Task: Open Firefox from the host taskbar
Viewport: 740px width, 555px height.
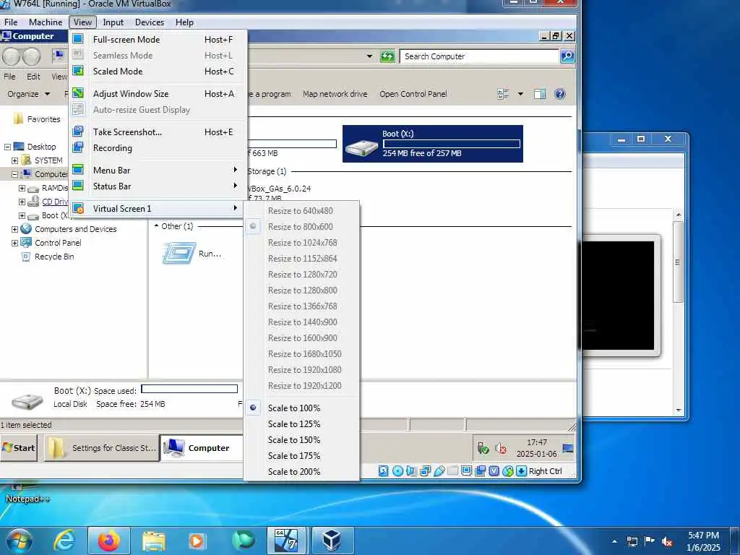Action: [x=108, y=541]
